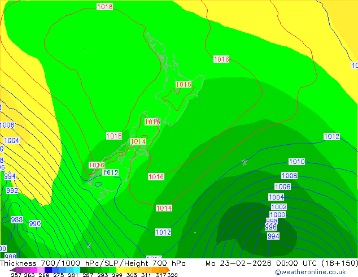Click the 1014 label with white background
358x277 pixels.
(164, 208)
